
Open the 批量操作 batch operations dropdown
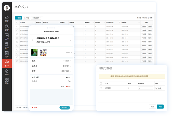click(x=37, y=18)
